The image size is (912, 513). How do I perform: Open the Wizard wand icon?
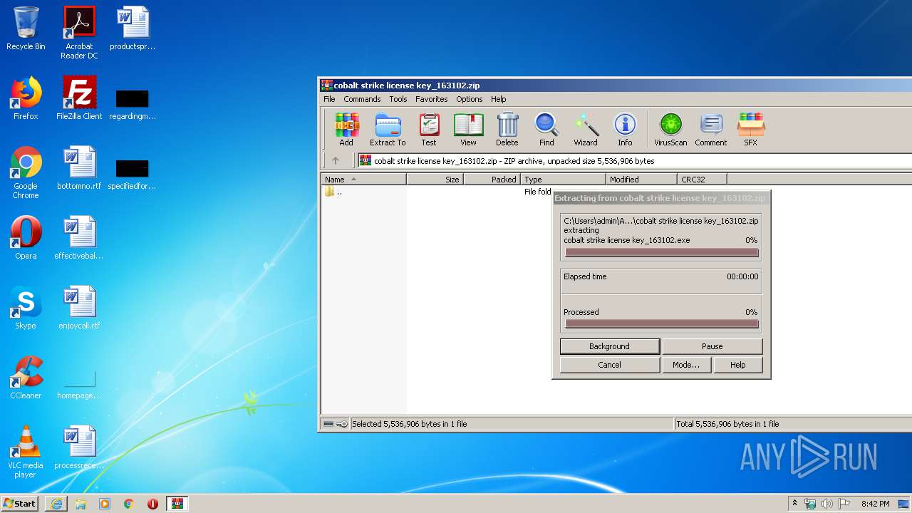586,129
